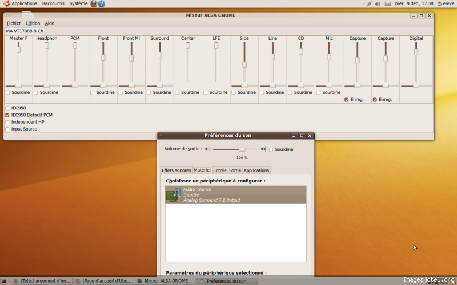Open the Help launcher icon in top panel
The height and width of the screenshot is (285, 457).
click(x=102, y=3)
